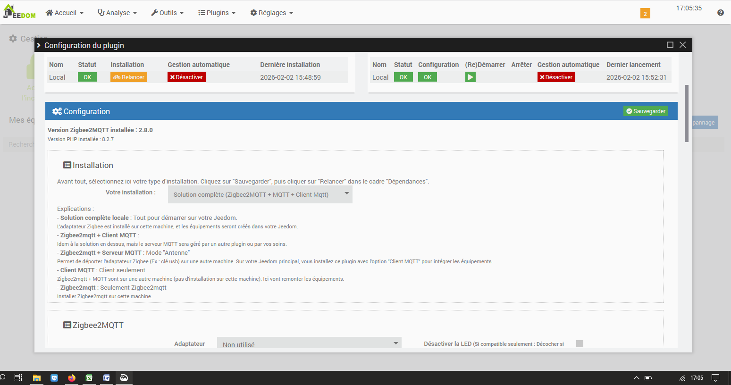This screenshot has width=731, height=385.
Task: Click the Jeedom logo in the navbar
Action: click(x=19, y=12)
